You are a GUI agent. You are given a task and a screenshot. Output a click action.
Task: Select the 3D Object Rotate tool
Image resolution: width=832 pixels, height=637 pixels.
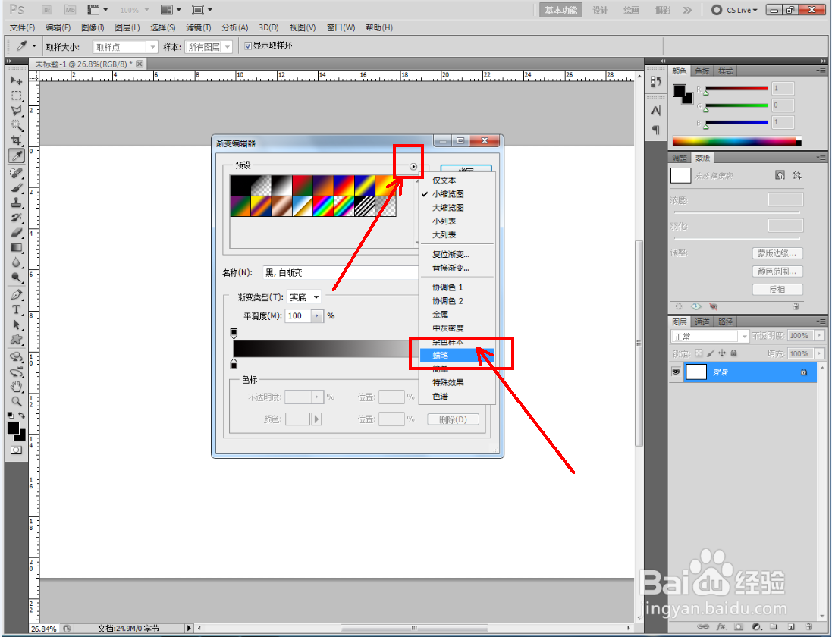click(17, 356)
